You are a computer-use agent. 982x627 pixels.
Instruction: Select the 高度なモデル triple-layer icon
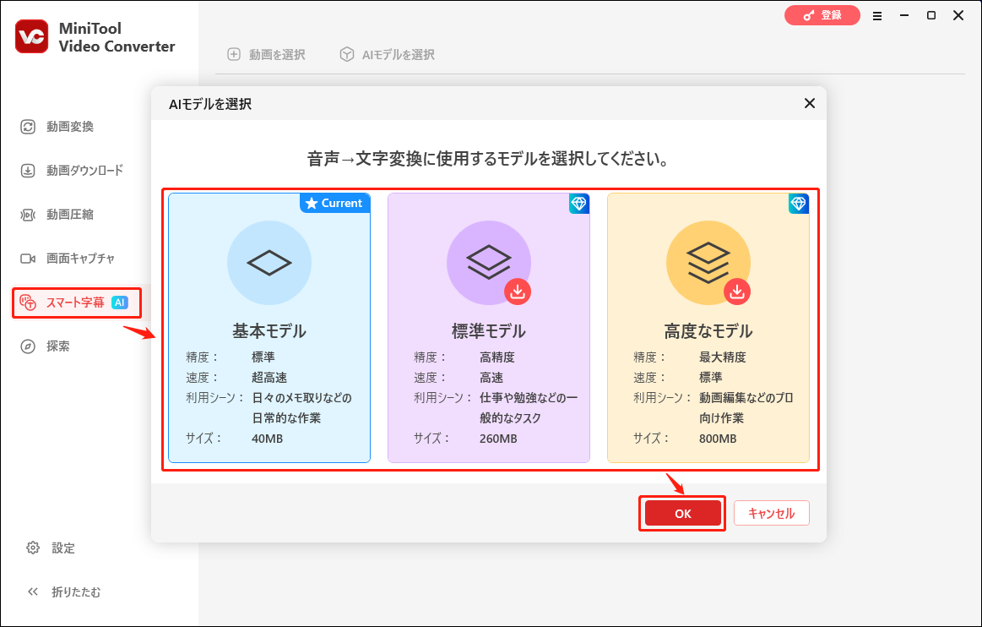click(x=708, y=263)
